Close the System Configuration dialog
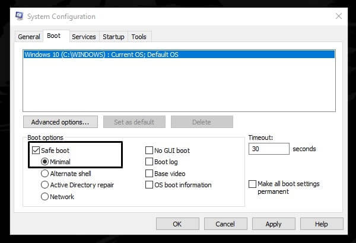356x243 pixels. (x=339, y=16)
